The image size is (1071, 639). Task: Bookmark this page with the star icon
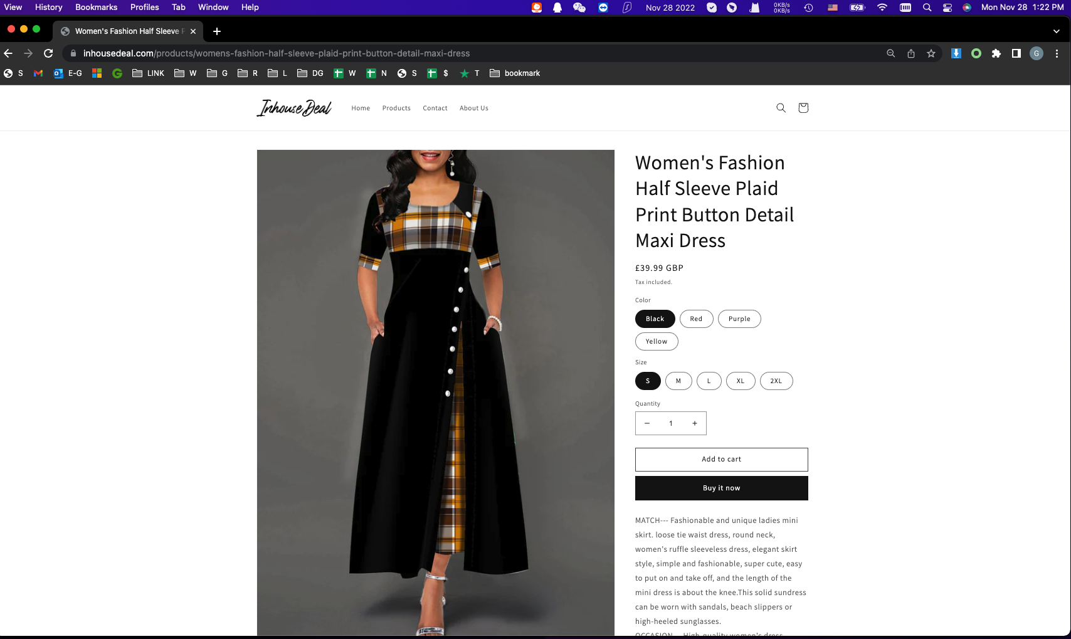pos(931,53)
